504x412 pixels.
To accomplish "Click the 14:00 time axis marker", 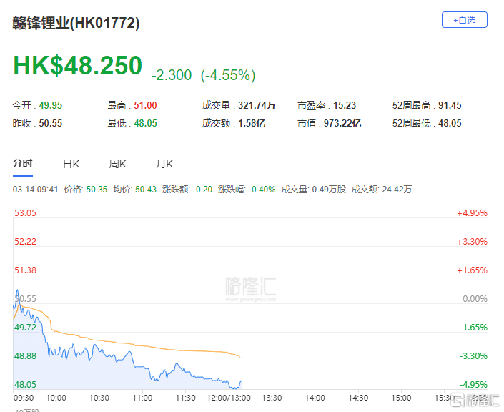I will [x=315, y=398].
